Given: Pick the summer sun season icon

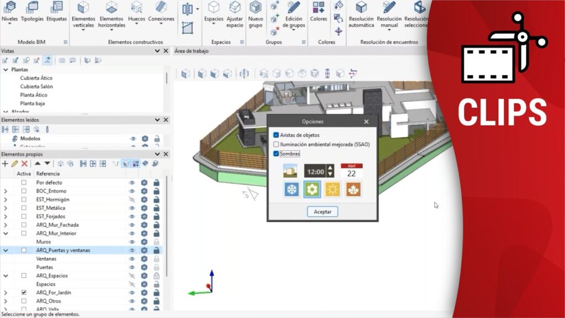Looking at the screenshot, I should pos(332,190).
